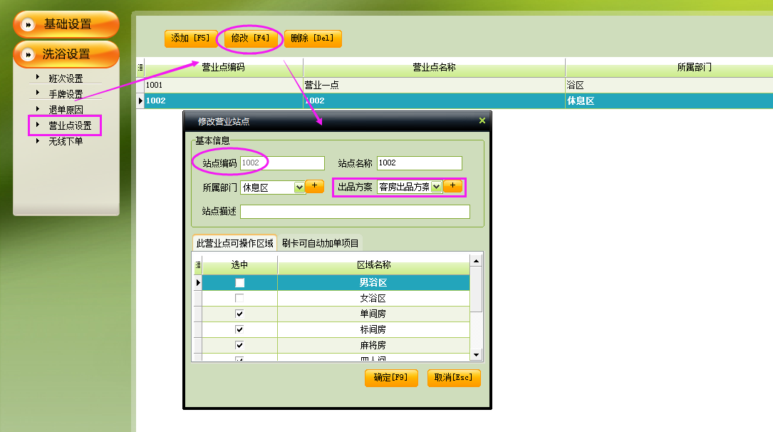This screenshot has height=432, width=773.
Task: Click the round arrow icon on 洗浴设置
Action: point(28,54)
